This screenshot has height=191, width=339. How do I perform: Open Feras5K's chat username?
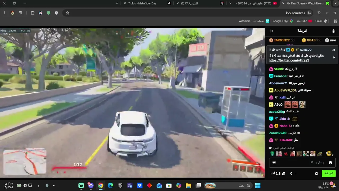[281, 76]
